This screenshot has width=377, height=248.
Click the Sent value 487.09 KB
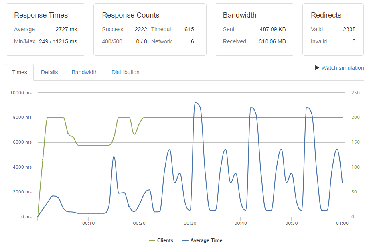[274, 29]
